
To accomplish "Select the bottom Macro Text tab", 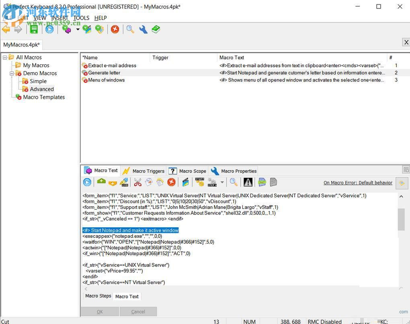I will coord(127,296).
